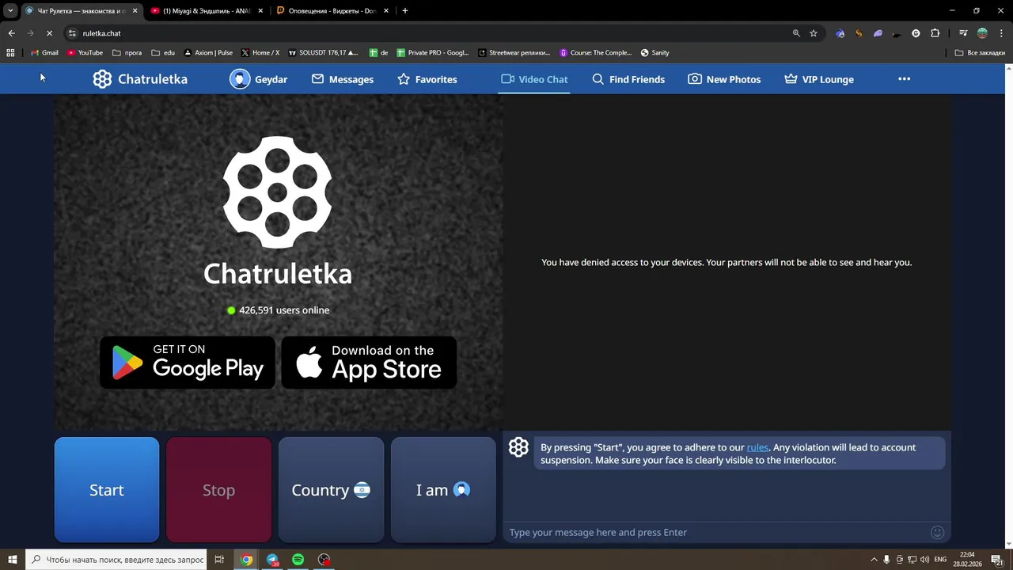Open the Gmail bookmark

[44, 53]
